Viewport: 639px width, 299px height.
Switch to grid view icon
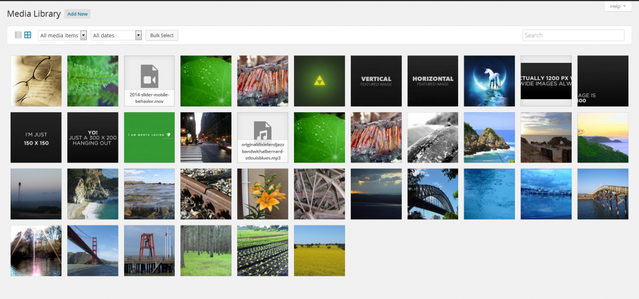click(x=27, y=35)
